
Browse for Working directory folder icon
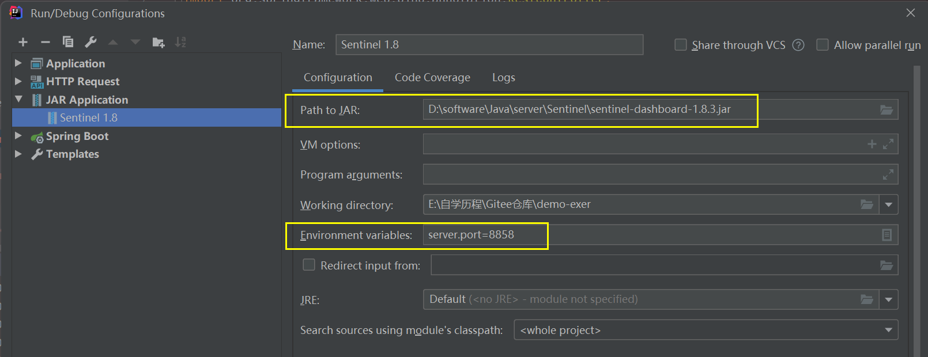867,204
